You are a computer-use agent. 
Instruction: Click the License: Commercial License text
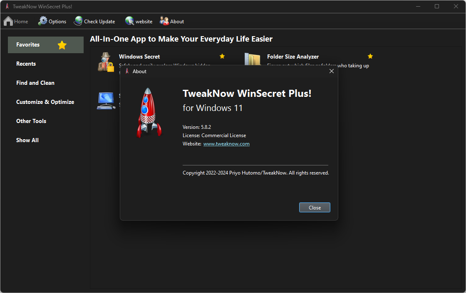coord(214,135)
